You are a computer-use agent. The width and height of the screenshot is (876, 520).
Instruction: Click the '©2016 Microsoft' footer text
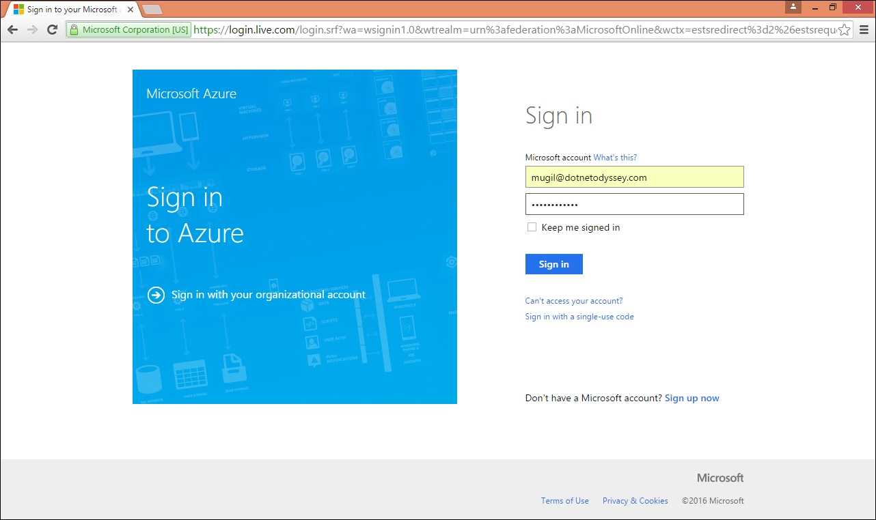(x=713, y=501)
